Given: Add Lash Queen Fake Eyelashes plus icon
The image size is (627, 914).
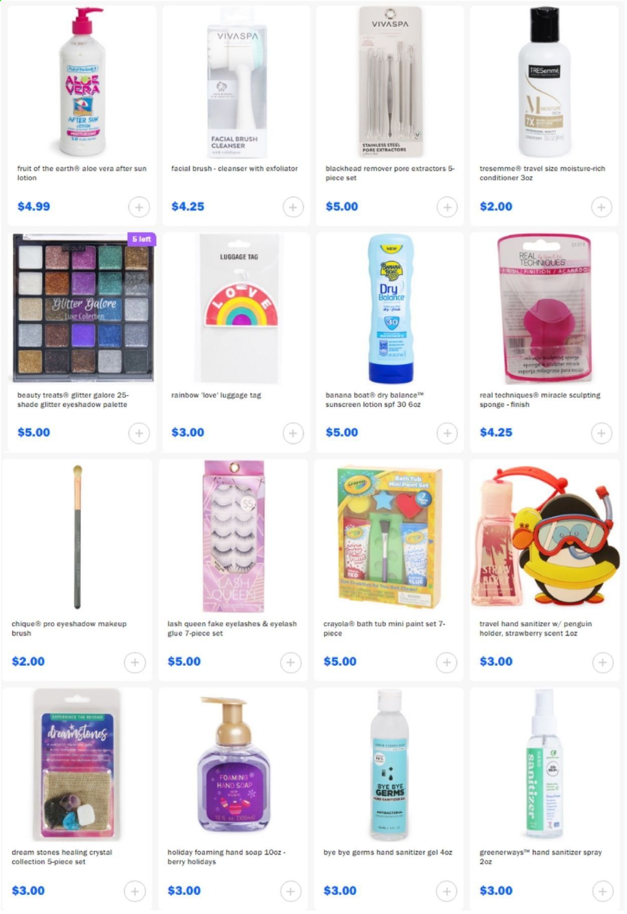Looking at the screenshot, I should tap(290, 662).
